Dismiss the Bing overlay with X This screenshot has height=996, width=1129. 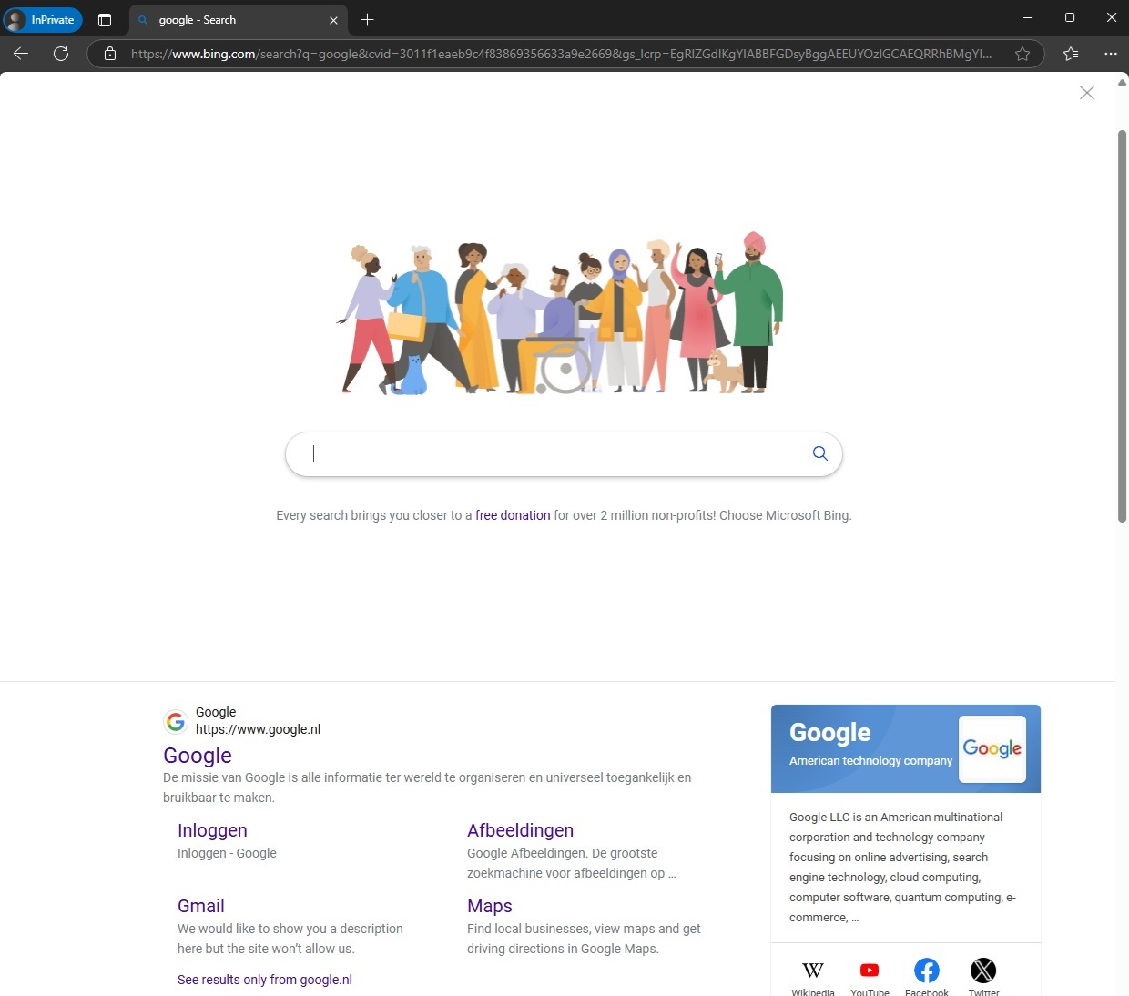click(1087, 93)
